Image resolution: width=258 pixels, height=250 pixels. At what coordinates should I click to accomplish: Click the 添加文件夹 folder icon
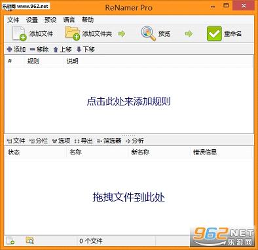pyautogui.click(x=72, y=33)
